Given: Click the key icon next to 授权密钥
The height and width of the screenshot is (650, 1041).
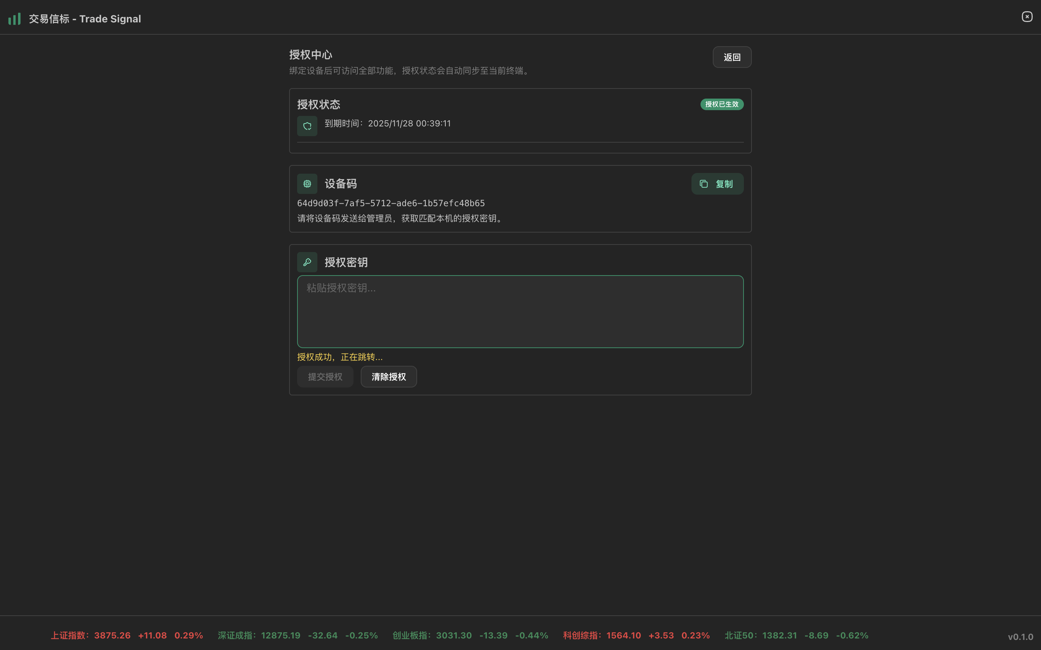Looking at the screenshot, I should click(x=307, y=262).
